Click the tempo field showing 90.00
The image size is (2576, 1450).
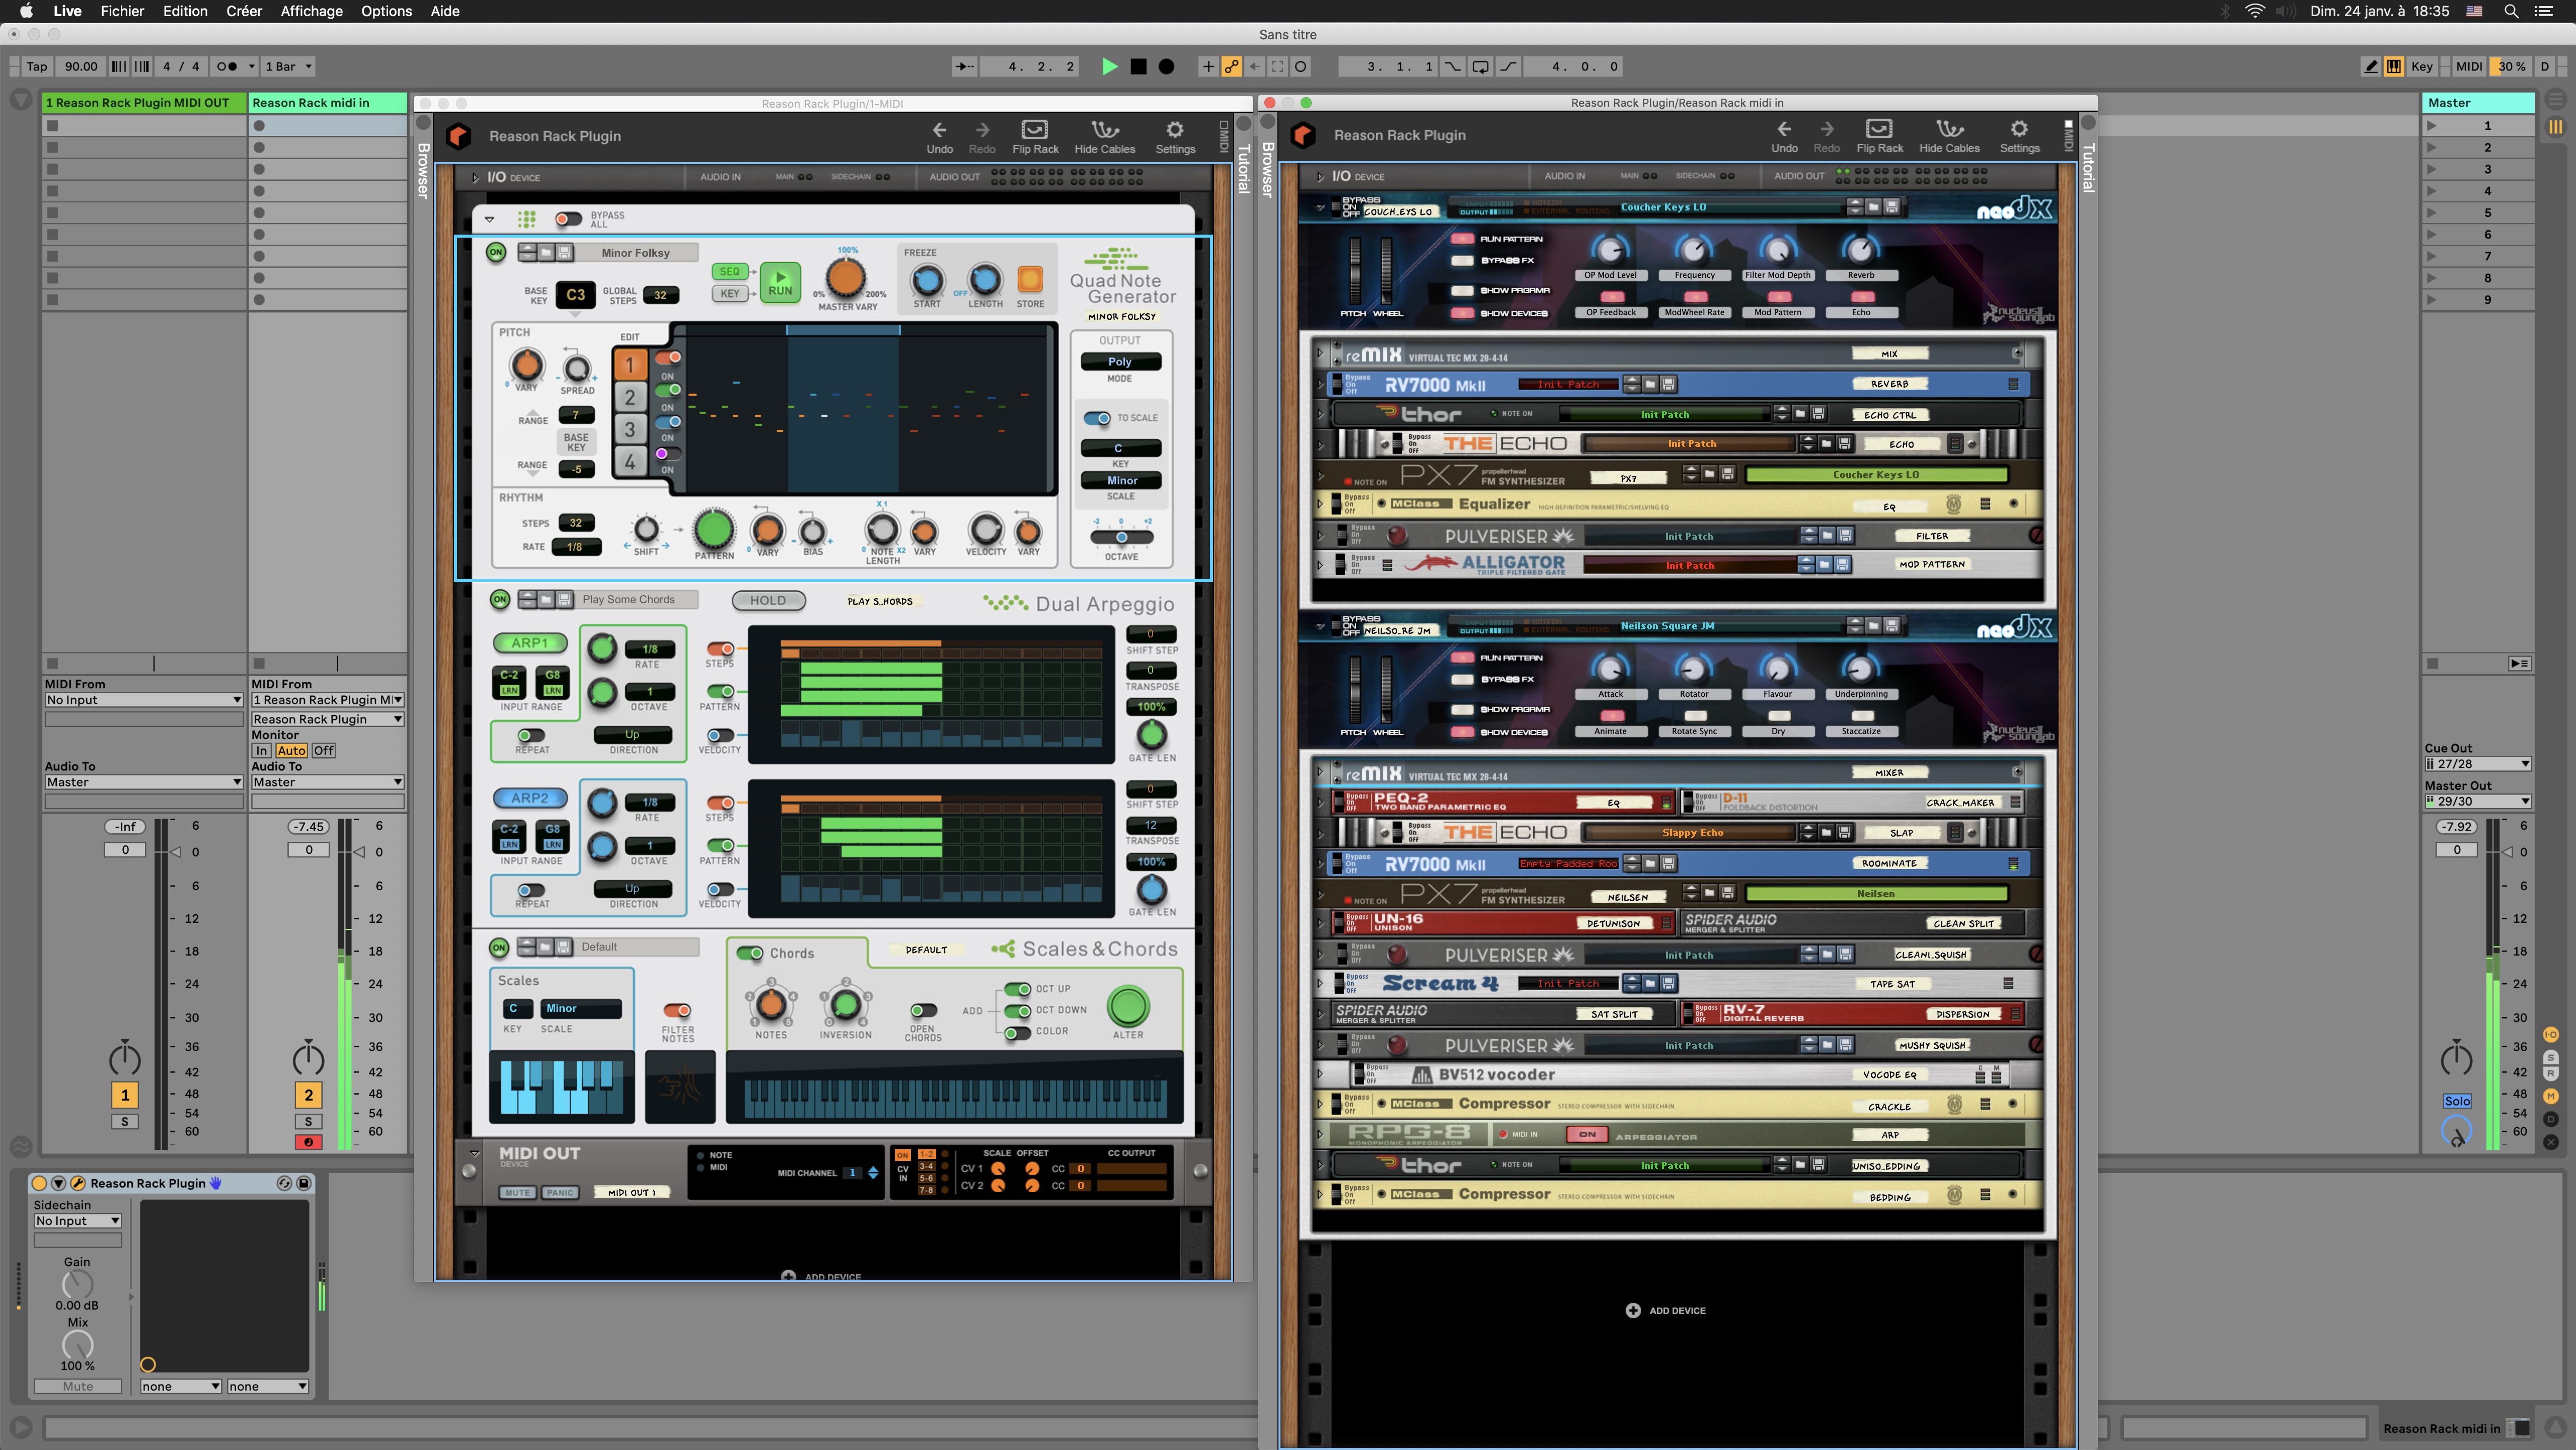81,66
